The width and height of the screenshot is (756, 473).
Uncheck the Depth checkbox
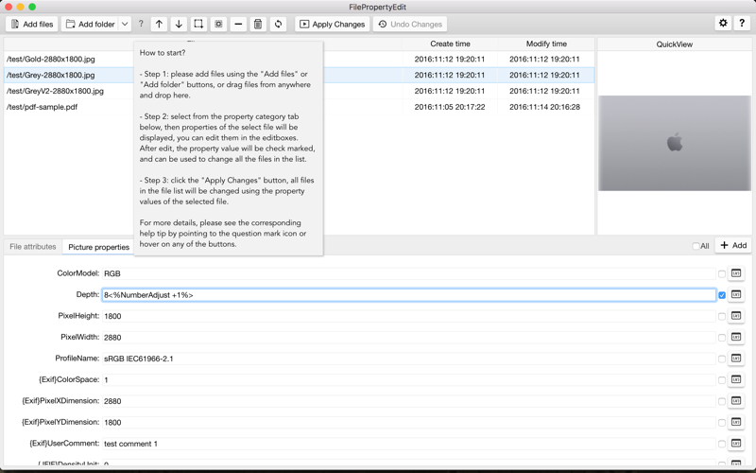tap(722, 295)
